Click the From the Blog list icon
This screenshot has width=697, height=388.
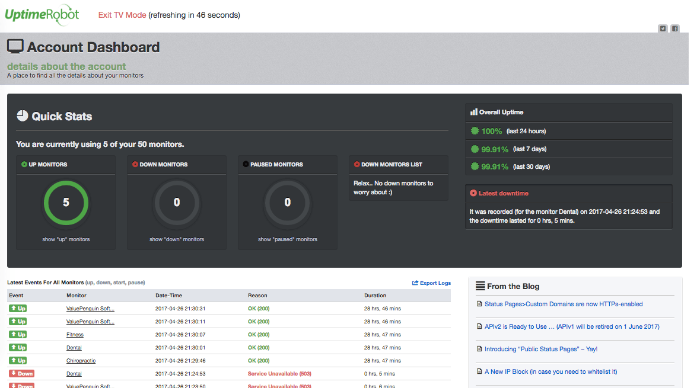point(480,286)
